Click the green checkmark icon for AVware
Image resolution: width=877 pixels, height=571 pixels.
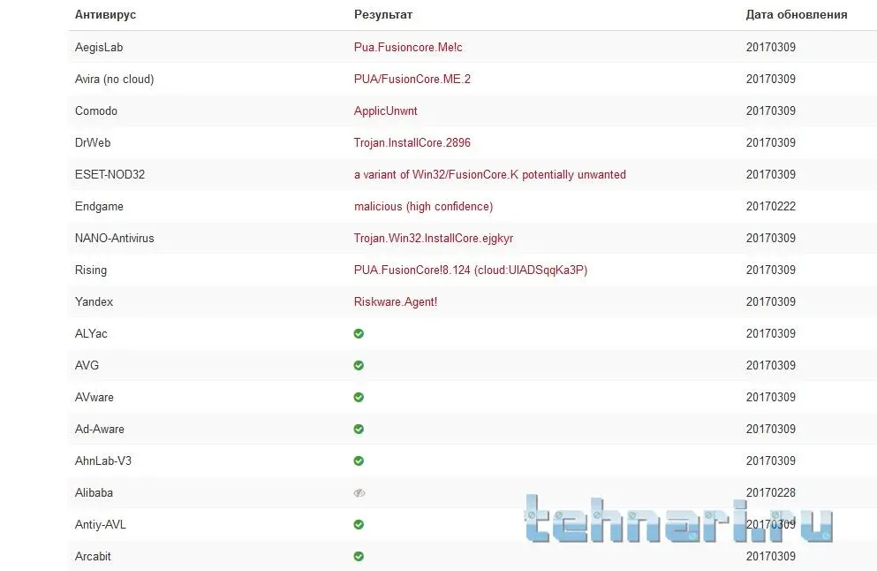(x=359, y=397)
